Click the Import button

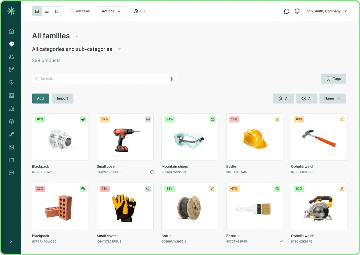pyautogui.click(x=62, y=99)
